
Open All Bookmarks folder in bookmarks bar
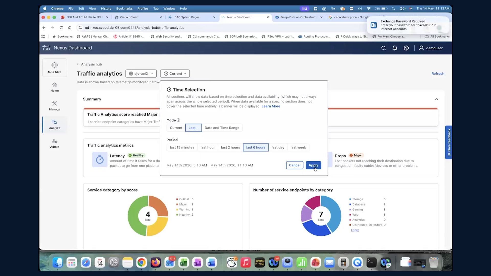click(x=437, y=37)
